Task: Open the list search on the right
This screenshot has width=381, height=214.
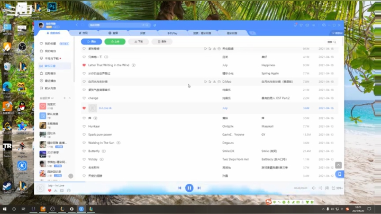Action: (x=332, y=42)
